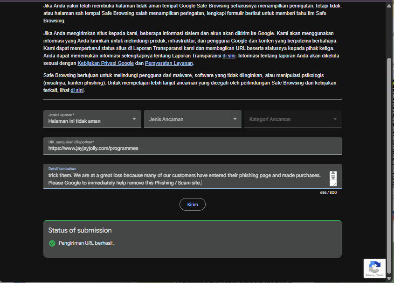Click the page scrollbar up arrow
Viewport: 394px width, 283px height.
(x=389, y=6)
